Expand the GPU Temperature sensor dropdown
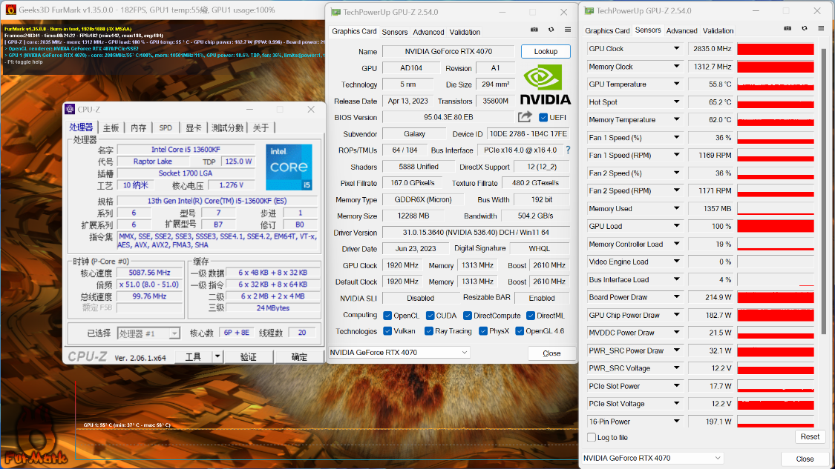The width and height of the screenshot is (835, 469). pos(676,84)
